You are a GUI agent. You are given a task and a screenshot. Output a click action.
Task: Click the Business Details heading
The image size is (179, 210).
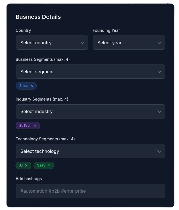[x=38, y=17]
